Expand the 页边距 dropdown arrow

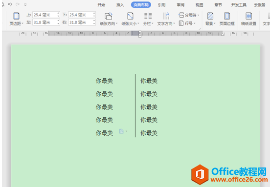click(23, 23)
